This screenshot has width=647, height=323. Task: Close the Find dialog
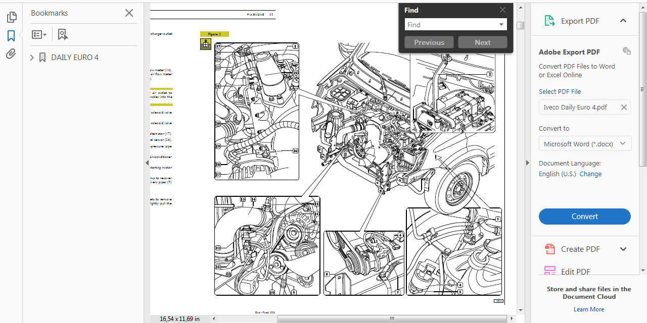[502, 10]
